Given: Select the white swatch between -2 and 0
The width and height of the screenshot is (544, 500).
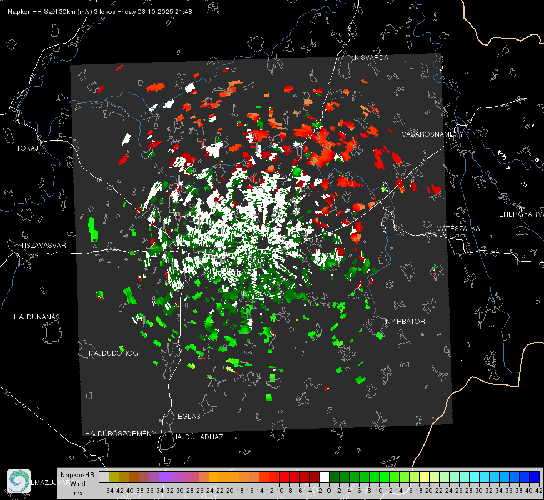Looking at the screenshot, I should coord(324,477).
